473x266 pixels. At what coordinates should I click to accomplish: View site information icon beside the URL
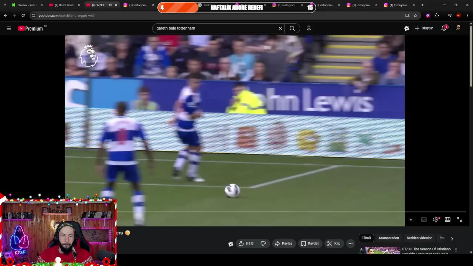tap(34, 16)
